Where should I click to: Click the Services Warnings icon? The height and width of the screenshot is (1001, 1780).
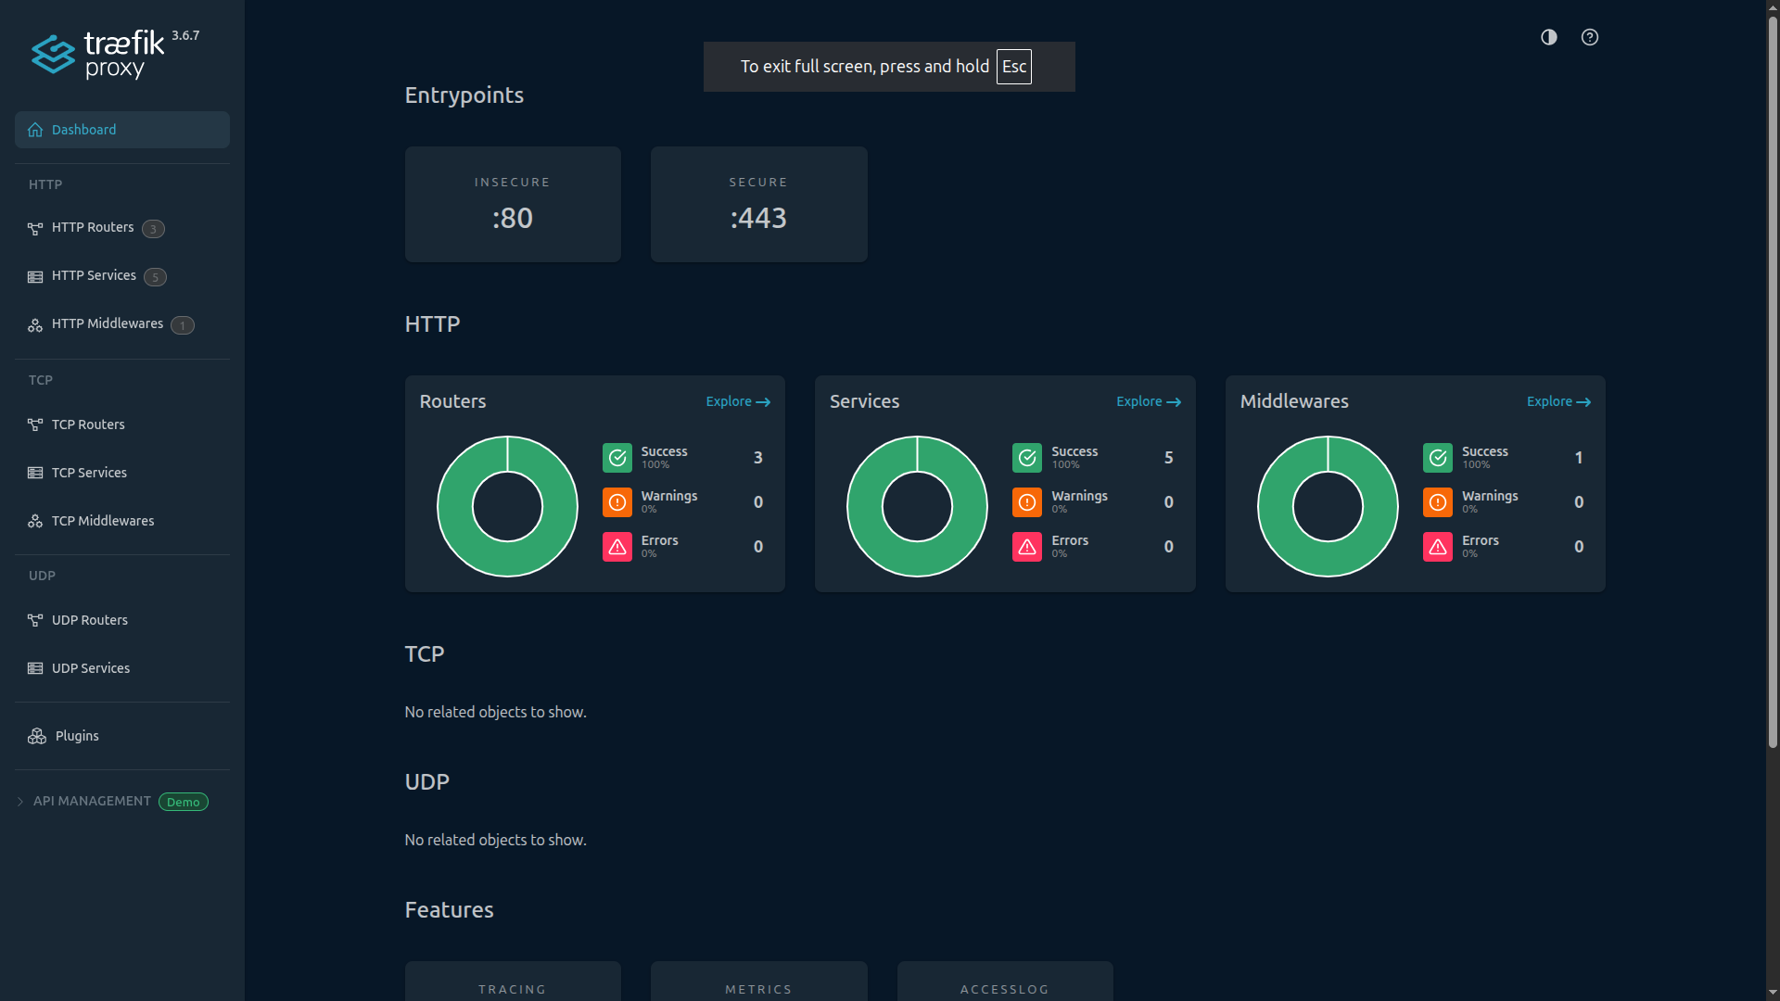click(x=1026, y=502)
